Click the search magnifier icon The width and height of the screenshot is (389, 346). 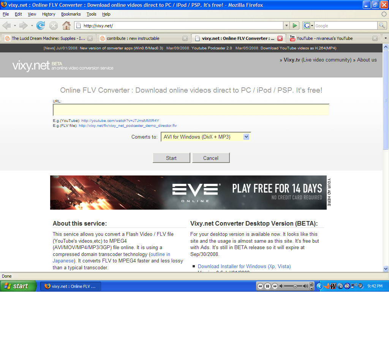click(x=382, y=25)
